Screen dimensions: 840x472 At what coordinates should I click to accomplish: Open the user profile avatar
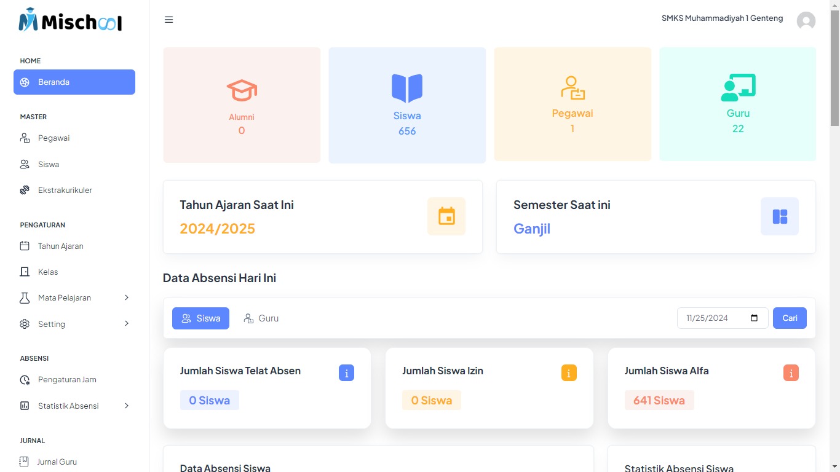pos(806,21)
